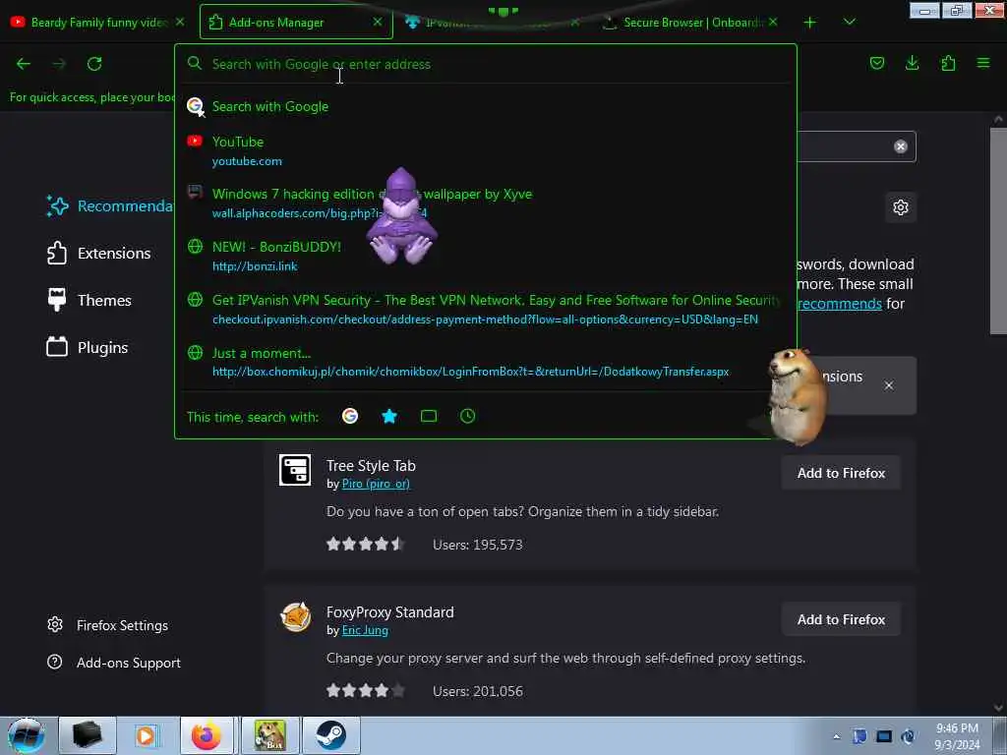
Task: Click the FoxyProxy Standard star rating
Action: coord(365,691)
